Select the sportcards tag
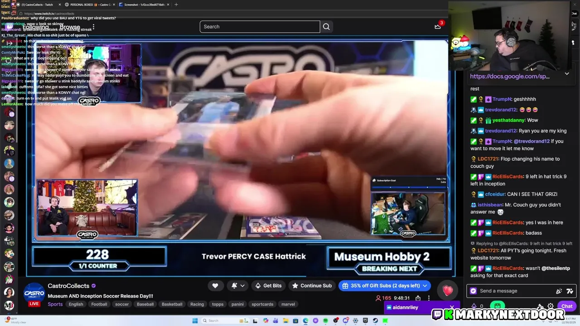Image resolution: width=580 pixels, height=326 pixels. [262, 304]
